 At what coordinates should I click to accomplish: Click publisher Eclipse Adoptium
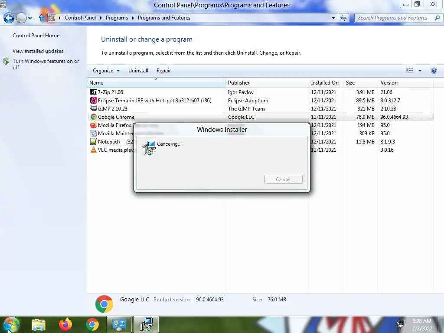click(248, 101)
